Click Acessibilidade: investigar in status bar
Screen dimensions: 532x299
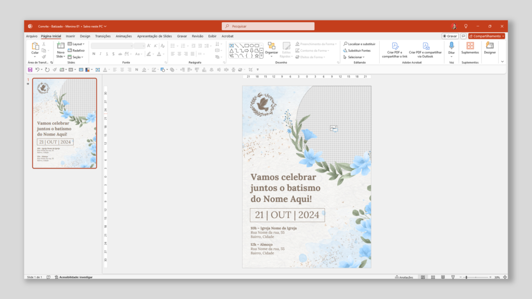pos(74,277)
